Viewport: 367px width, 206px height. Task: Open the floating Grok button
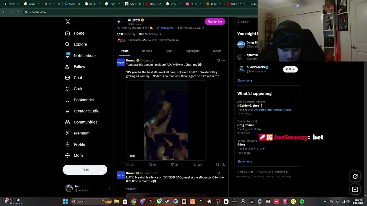(355, 177)
